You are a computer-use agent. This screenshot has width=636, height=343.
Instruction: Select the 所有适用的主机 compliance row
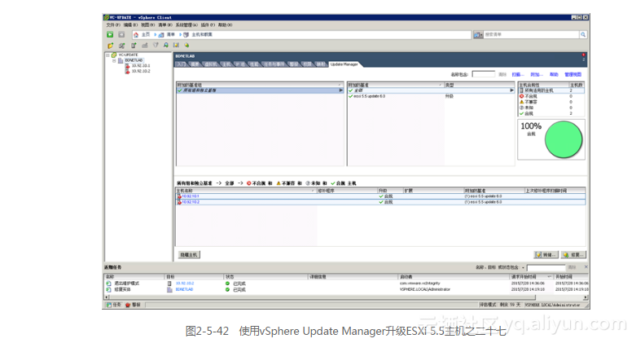[x=551, y=90]
